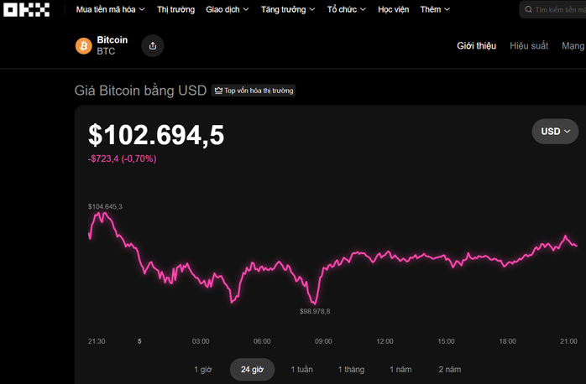Select the 24 giờ time range
Viewport: 586px width, 384px height.
[252, 369]
